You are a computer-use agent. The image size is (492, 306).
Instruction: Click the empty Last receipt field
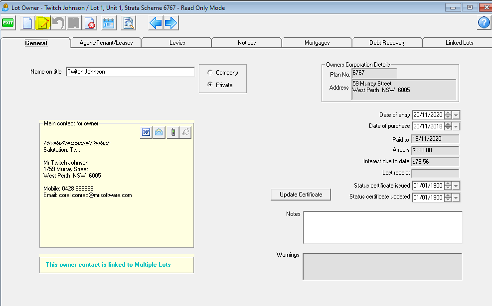coord(435,173)
